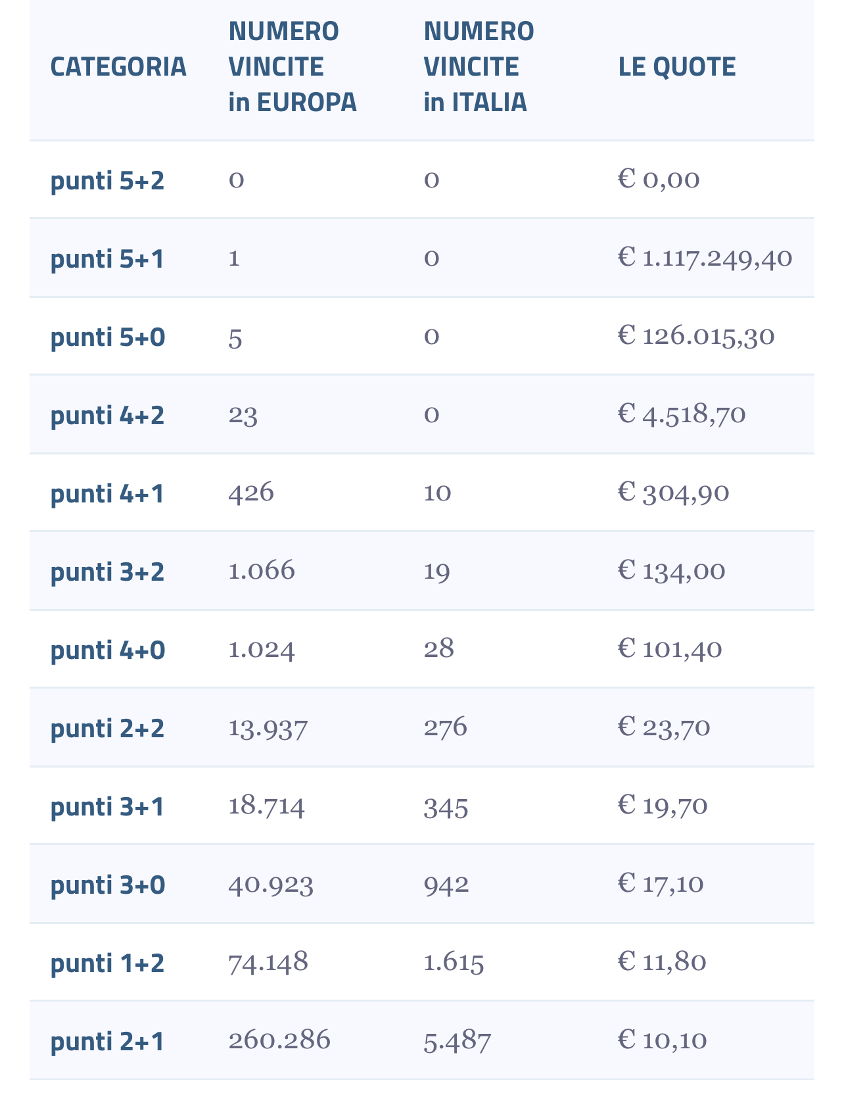The width and height of the screenshot is (844, 1095).
Task: Select the punti 5+0 row label
Action: (x=108, y=337)
